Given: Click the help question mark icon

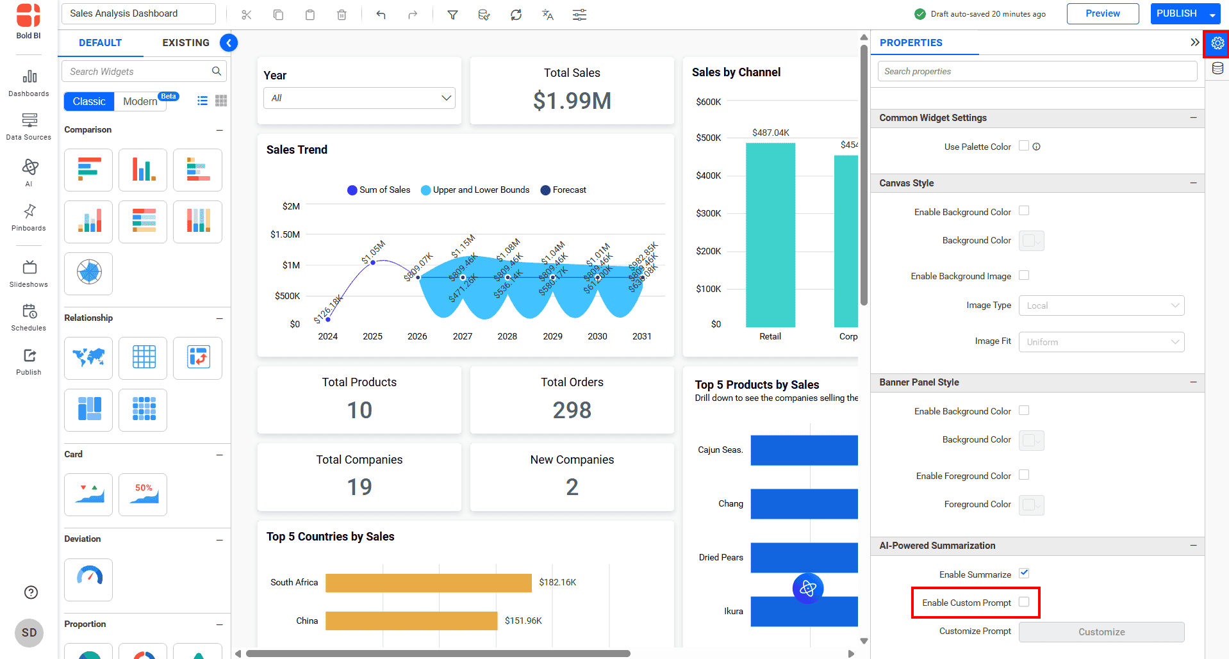Looking at the screenshot, I should [31, 592].
